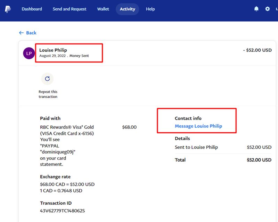The image size is (278, 222).
Task: Click the Contact info heading
Action: [x=188, y=118]
